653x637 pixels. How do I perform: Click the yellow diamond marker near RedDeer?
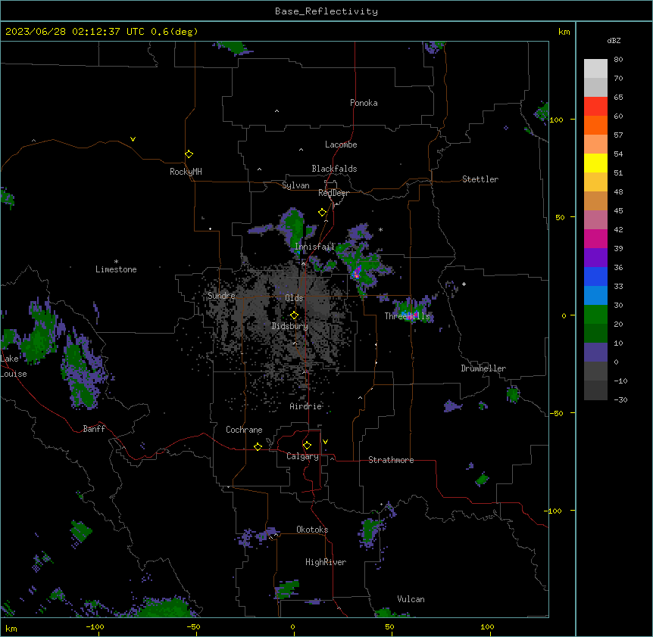[x=322, y=213]
